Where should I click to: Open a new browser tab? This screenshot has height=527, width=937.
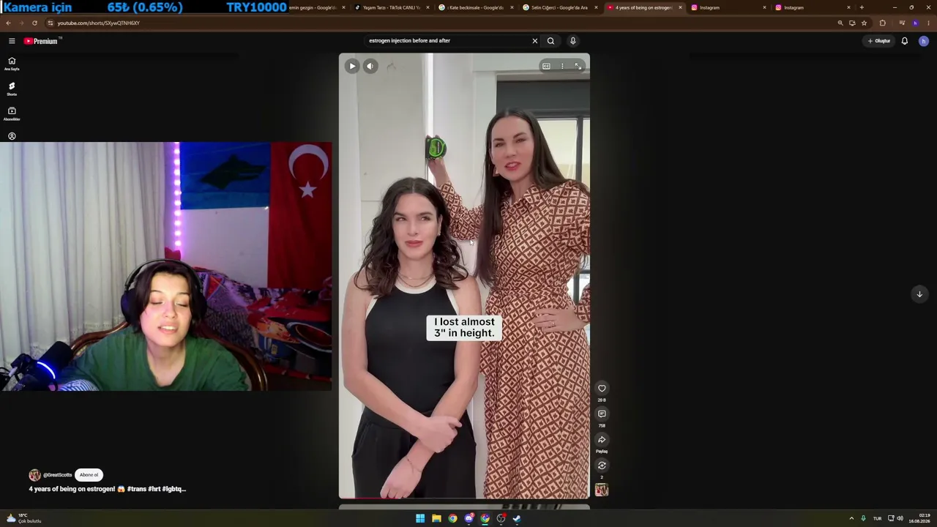pyautogui.click(x=862, y=7)
